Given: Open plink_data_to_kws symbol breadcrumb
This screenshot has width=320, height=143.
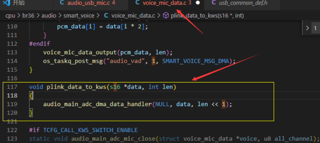Looking at the screenshot, I should pos(207,16).
